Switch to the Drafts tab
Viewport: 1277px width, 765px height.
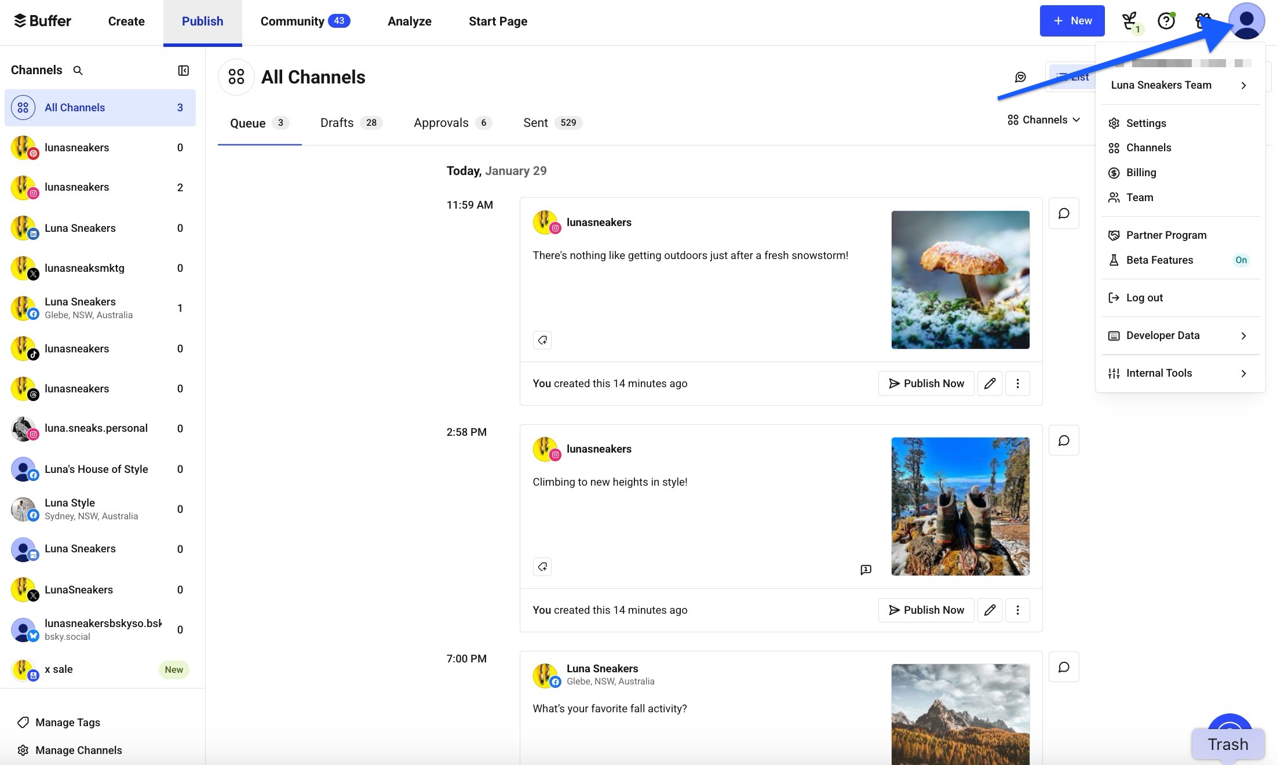coord(337,122)
